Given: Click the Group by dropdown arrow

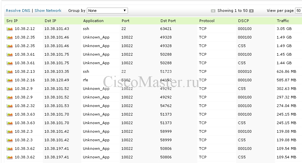Looking at the screenshot, I should click(x=125, y=11).
